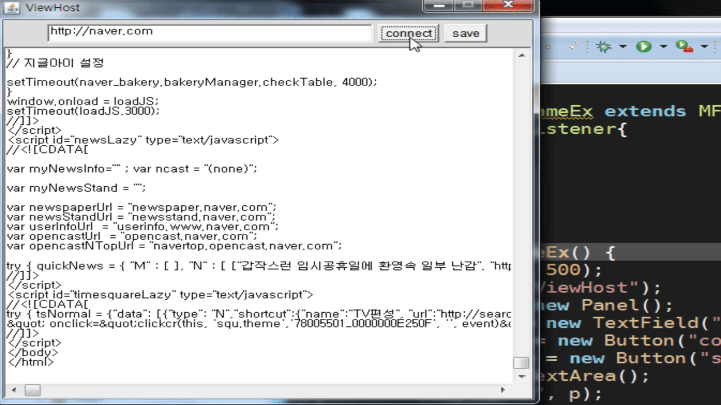Click in the http://naver.com URL field
This screenshot has width=721, height=405.
(208, 33)
